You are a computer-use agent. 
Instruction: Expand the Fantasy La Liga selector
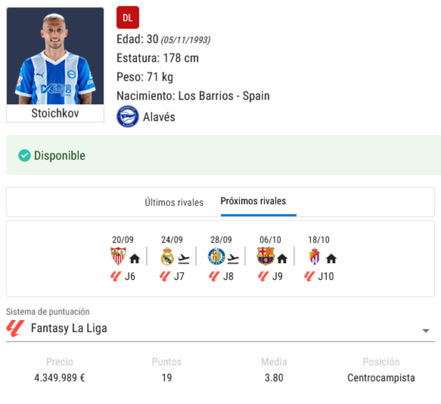220,328
